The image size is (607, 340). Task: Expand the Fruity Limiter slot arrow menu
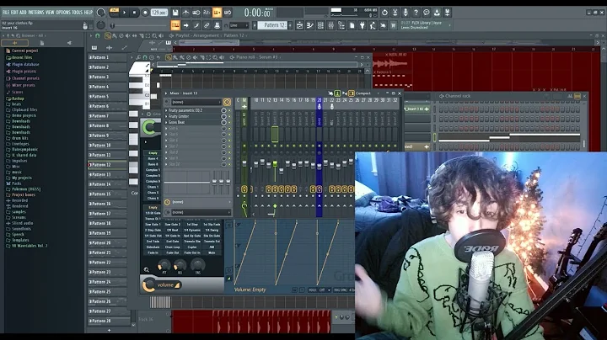click(x=166, y=116)
